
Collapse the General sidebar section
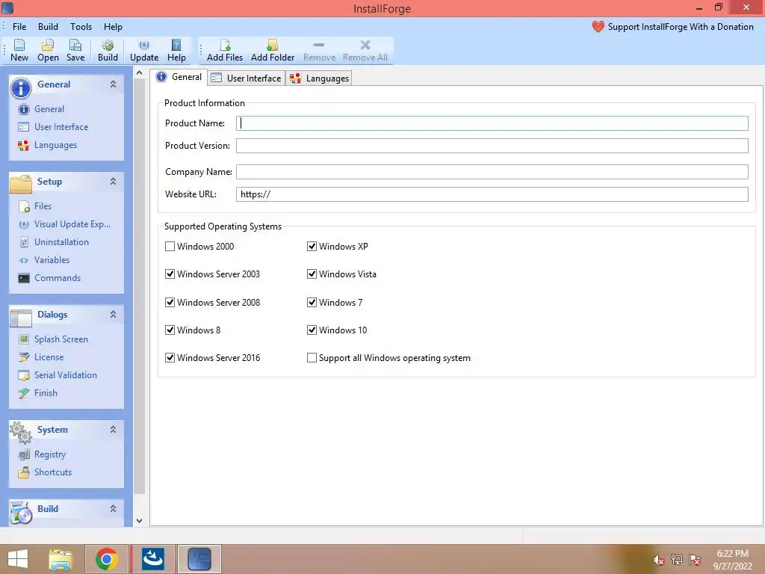click(x=114, y=84)
